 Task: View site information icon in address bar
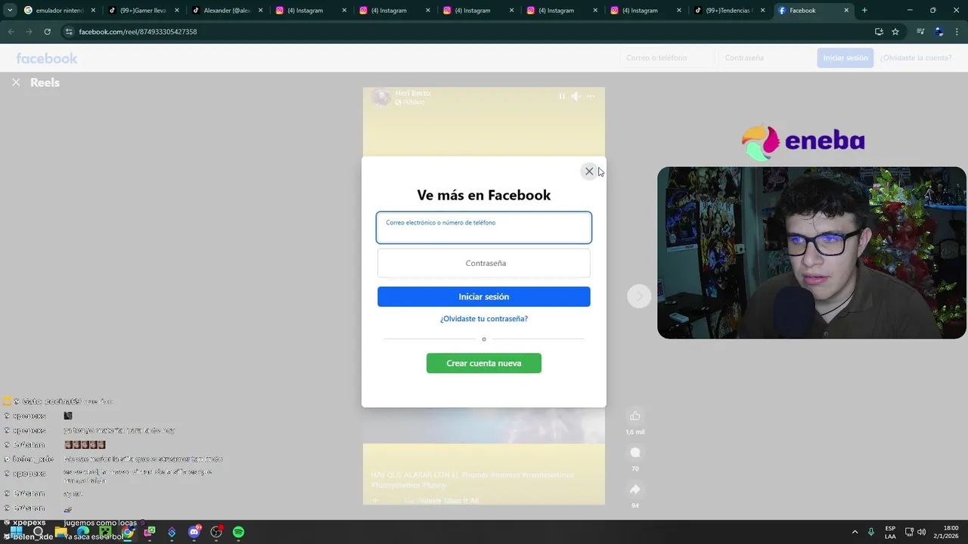(69, 32)
